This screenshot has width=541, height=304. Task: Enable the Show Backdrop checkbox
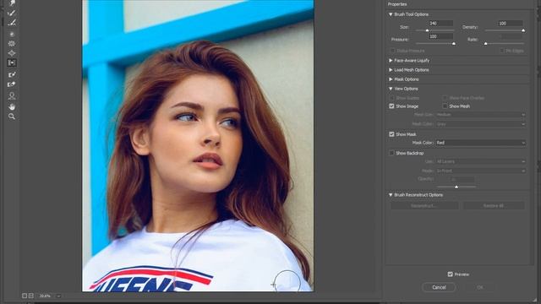391,153
